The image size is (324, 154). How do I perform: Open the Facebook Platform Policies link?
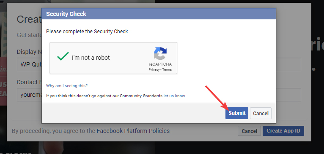point(133,131)
